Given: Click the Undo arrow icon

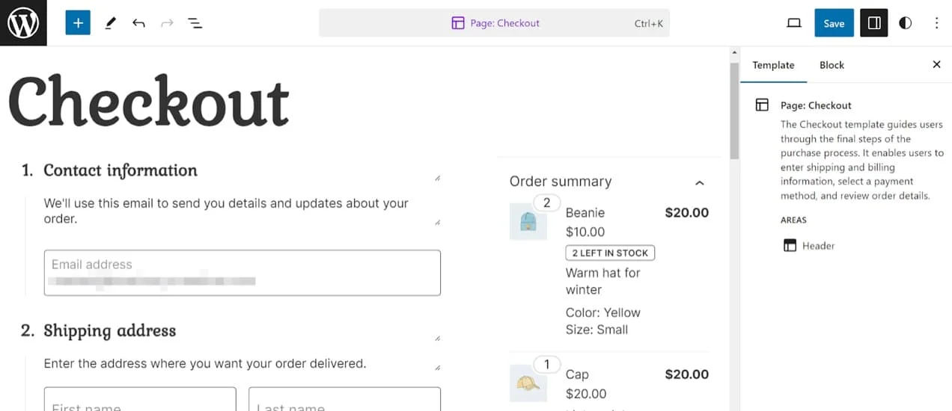Looking at the screenshot, I should (x=138, y=23).
